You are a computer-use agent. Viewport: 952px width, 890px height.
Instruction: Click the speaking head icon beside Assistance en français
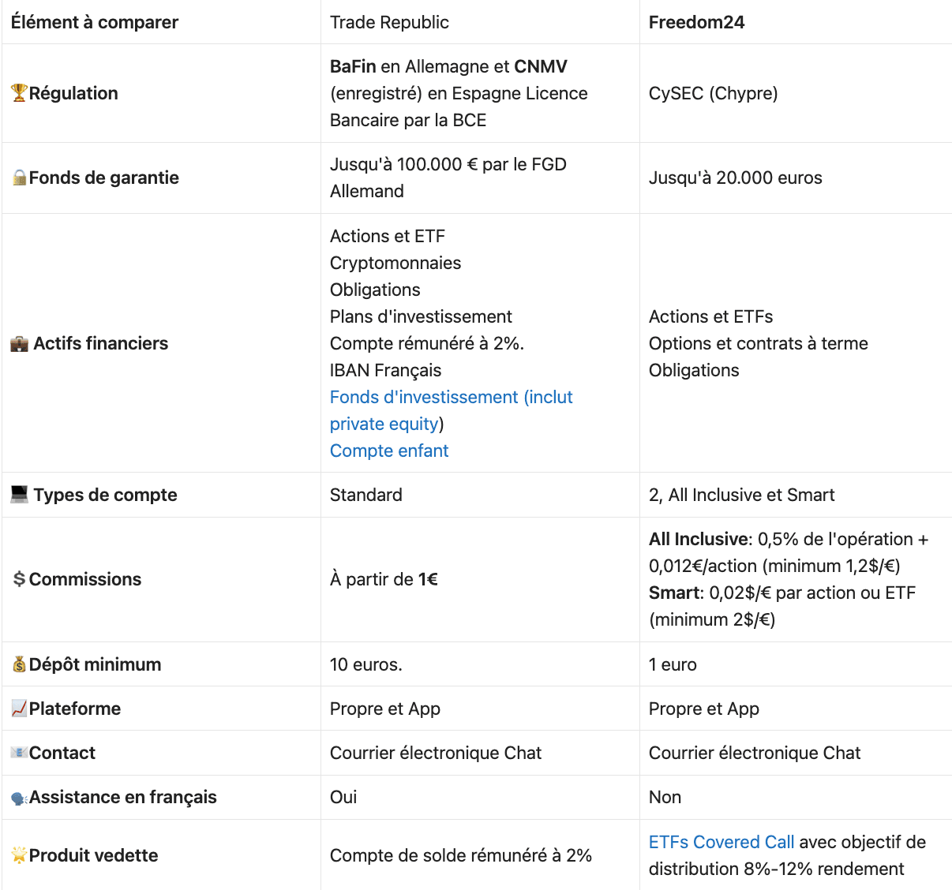pyautogui.click(x=19, y=798)
